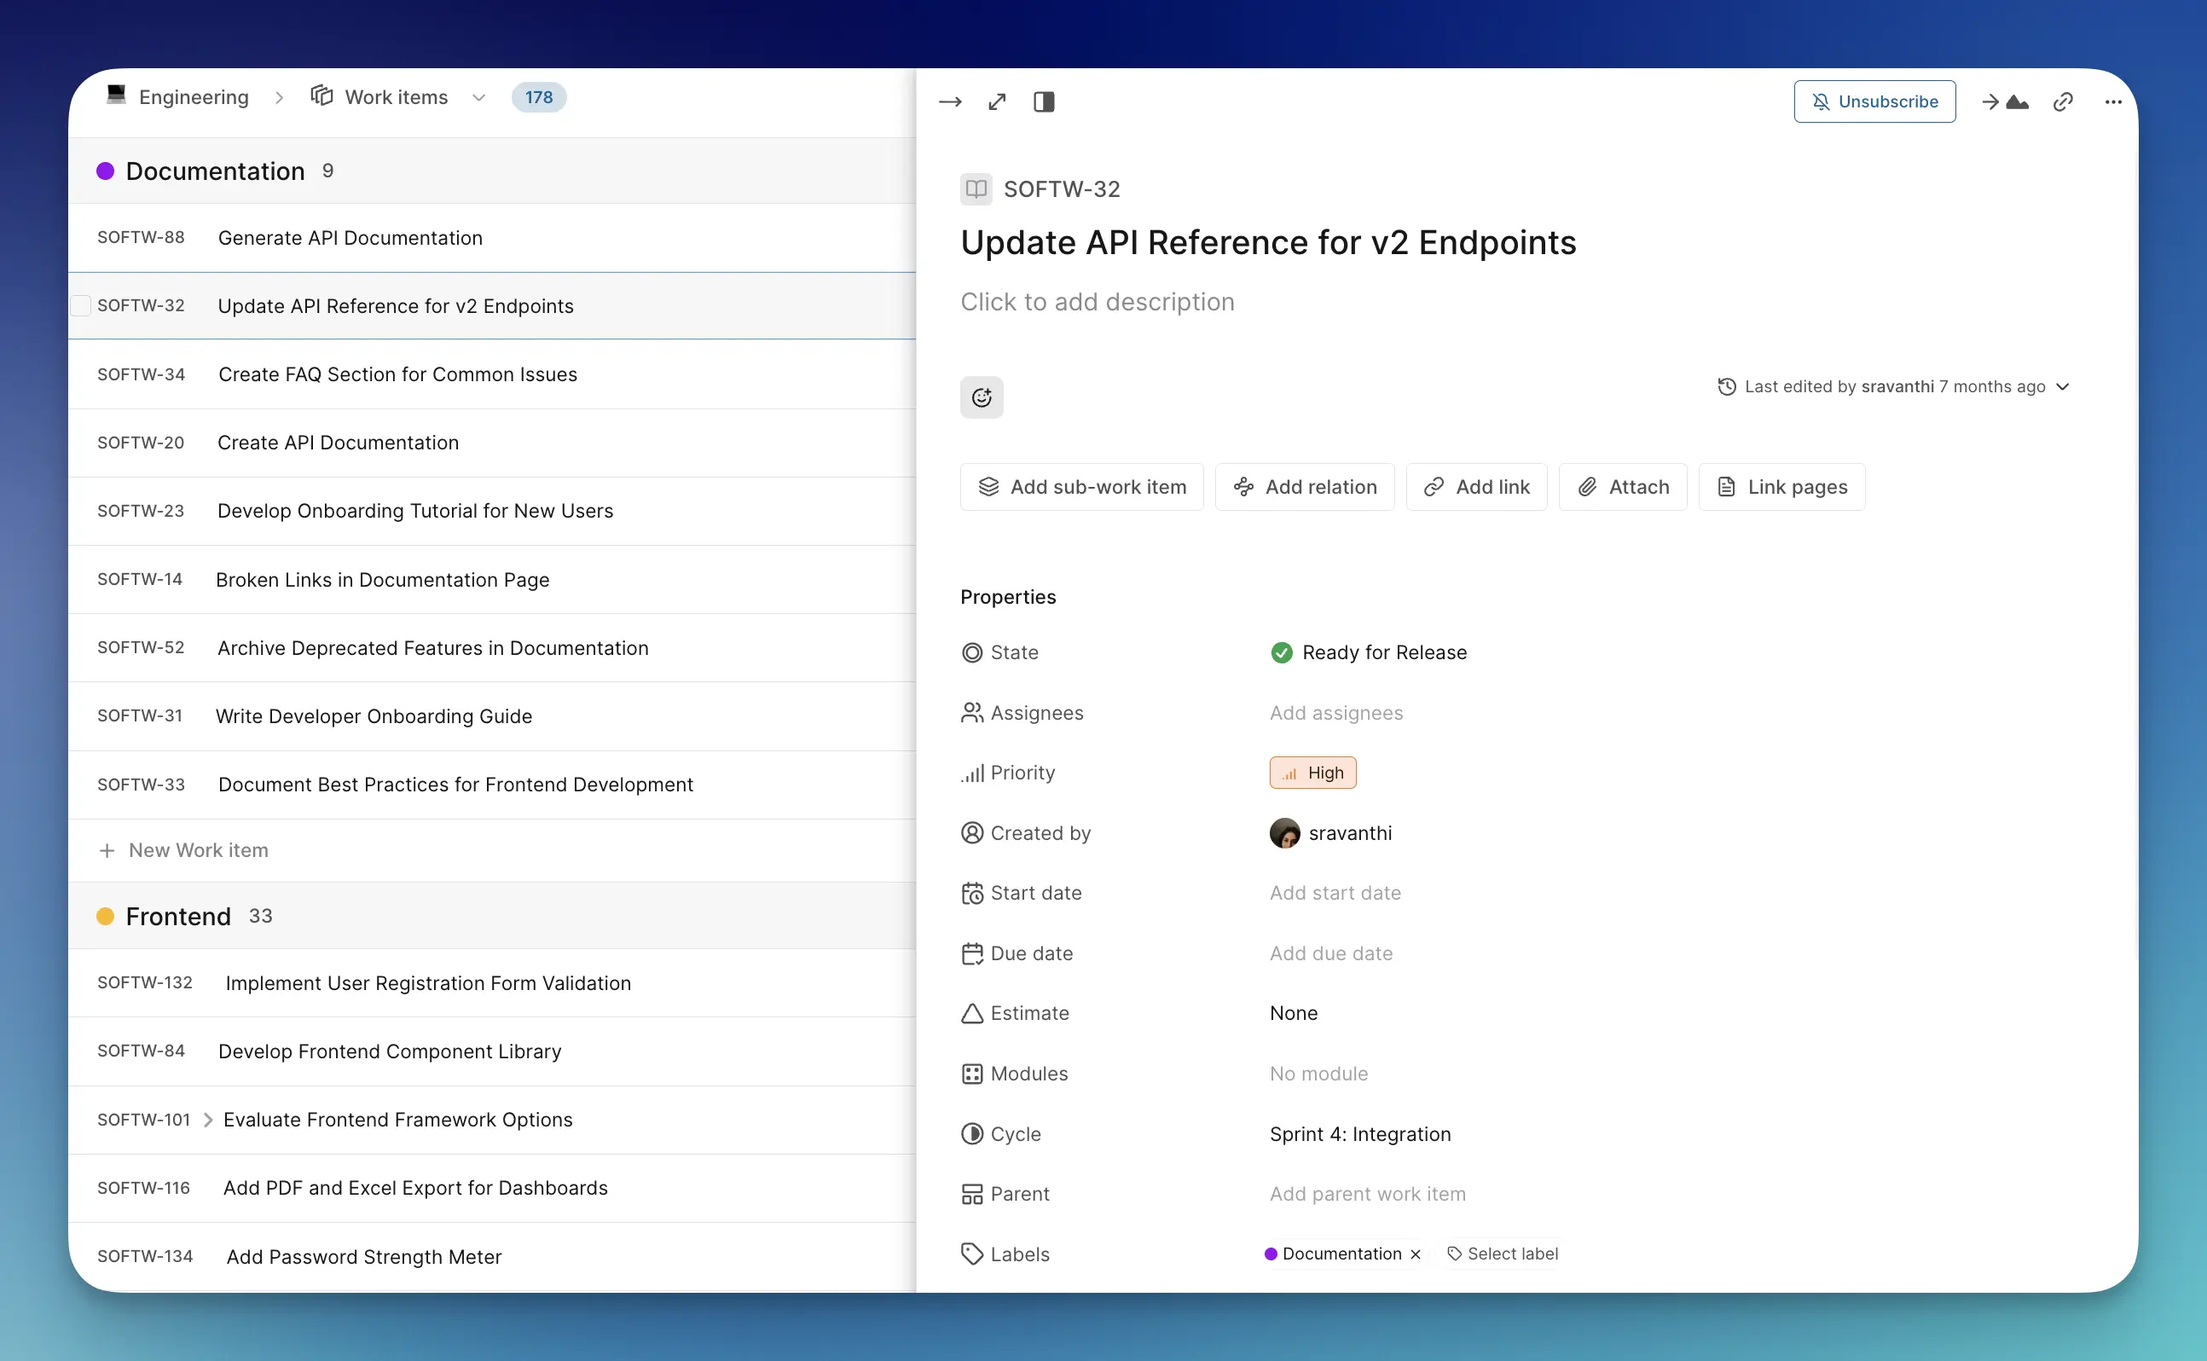
Task: Click Add parent work item
Action: click(1367, 1195)
